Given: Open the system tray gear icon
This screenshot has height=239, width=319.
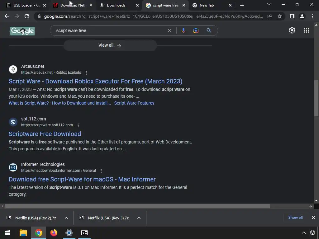Looking at the screenshot, I should coord(312,233).
